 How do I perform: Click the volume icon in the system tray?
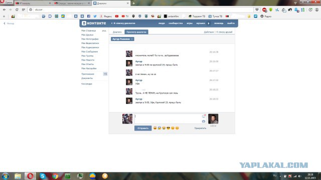click(x=299, y=176)
